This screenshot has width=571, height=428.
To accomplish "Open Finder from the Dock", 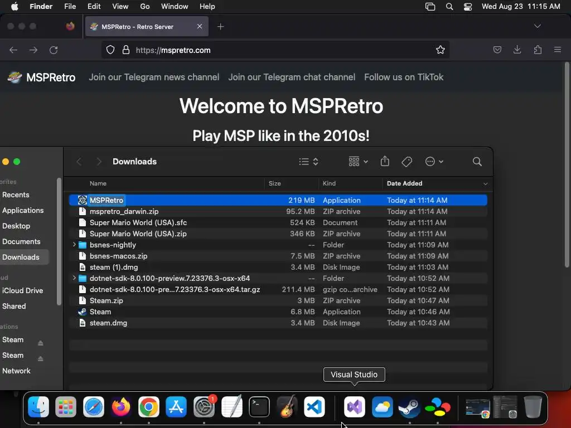I will [x=38, y=406].
